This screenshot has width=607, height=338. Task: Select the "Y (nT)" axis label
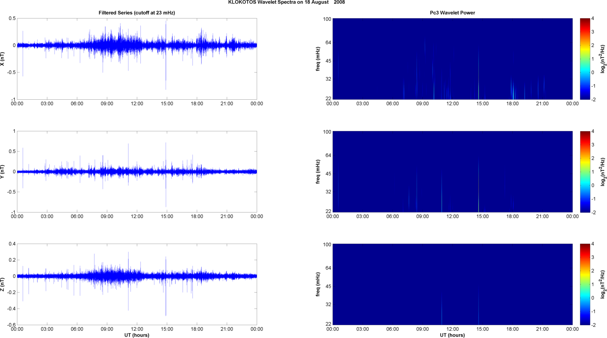tap(3, 172)
